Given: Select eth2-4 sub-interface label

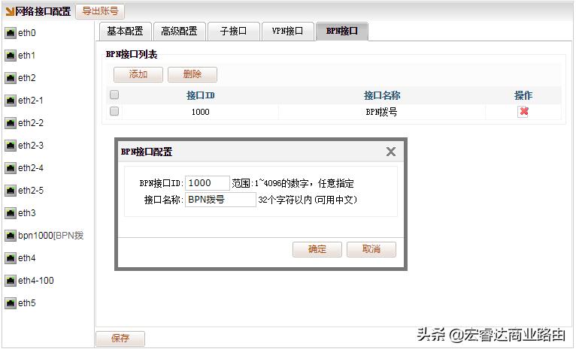Looking at the screenshot, I should [31, 168].
